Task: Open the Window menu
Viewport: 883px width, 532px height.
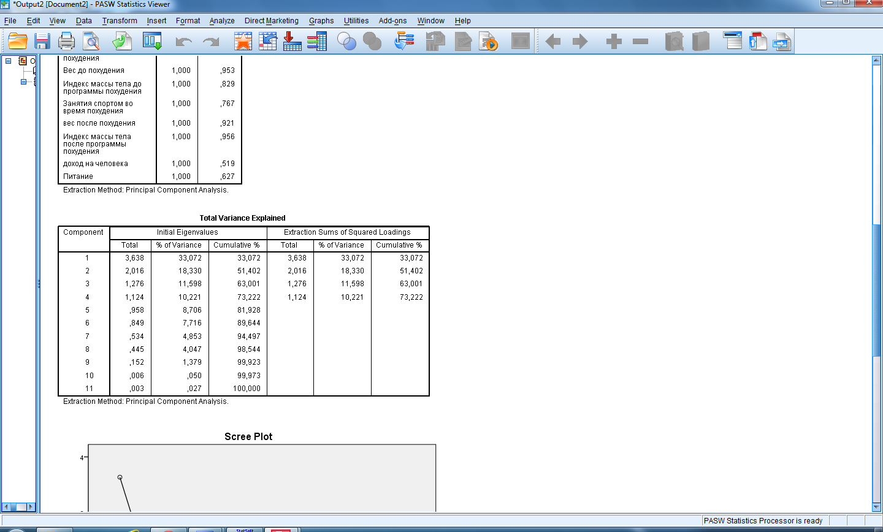Action: (431, 21)
